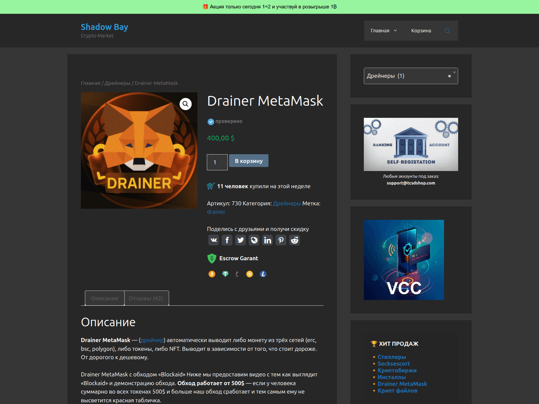Click the blue verified checkmark badge
539x404 pixels.
pyautogui.click(x=211, y=122)
